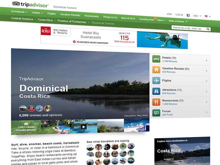This screenshot has width=220, height=165.
Task: Open the CRC currency dropdown
Action: [197, 16]
